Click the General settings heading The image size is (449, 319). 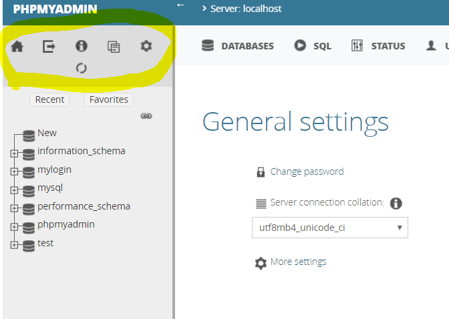(295, 122)
